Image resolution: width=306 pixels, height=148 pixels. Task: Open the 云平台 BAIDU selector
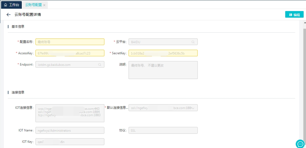point(160,42)
